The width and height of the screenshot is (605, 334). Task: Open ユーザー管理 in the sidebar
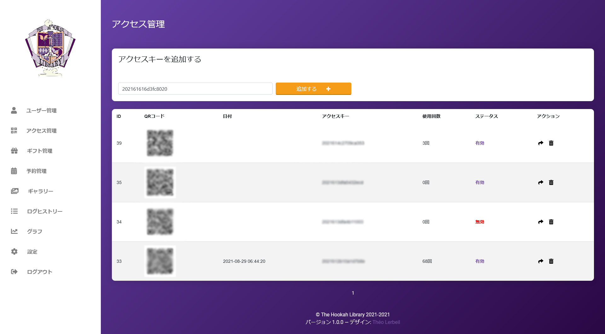(41, 111)
